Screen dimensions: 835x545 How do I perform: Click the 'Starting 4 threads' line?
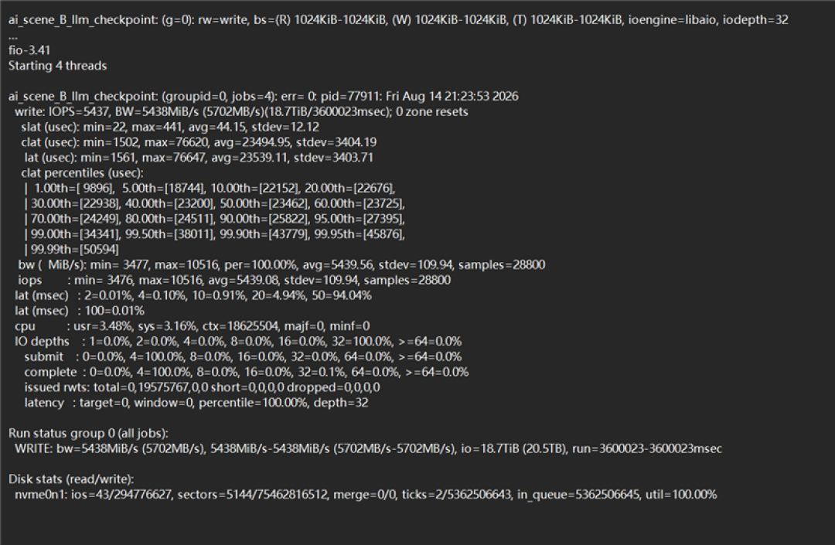tap(57, 66)
